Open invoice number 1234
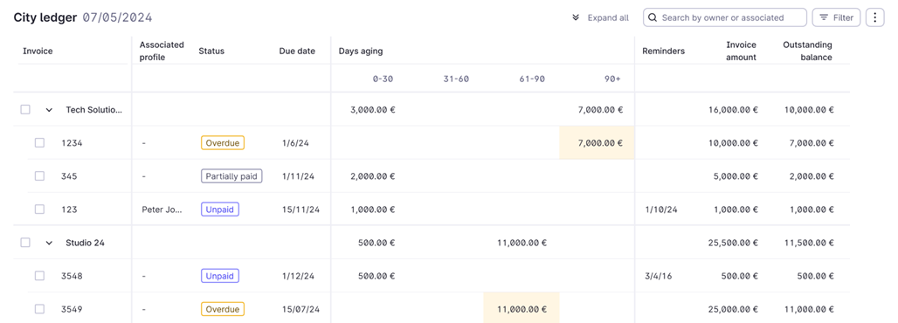Viewport: 898px width, 323px height. (73, 143)
